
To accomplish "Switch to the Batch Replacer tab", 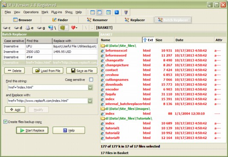I will pyautogui.click(x=173, y=20).
